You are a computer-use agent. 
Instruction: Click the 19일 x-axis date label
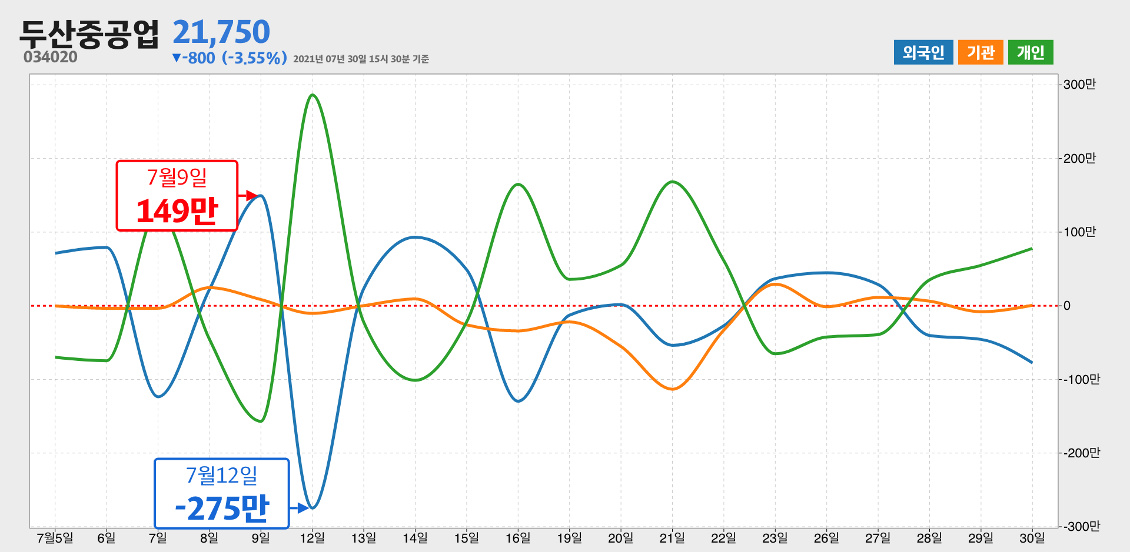(x=569, y=538)
